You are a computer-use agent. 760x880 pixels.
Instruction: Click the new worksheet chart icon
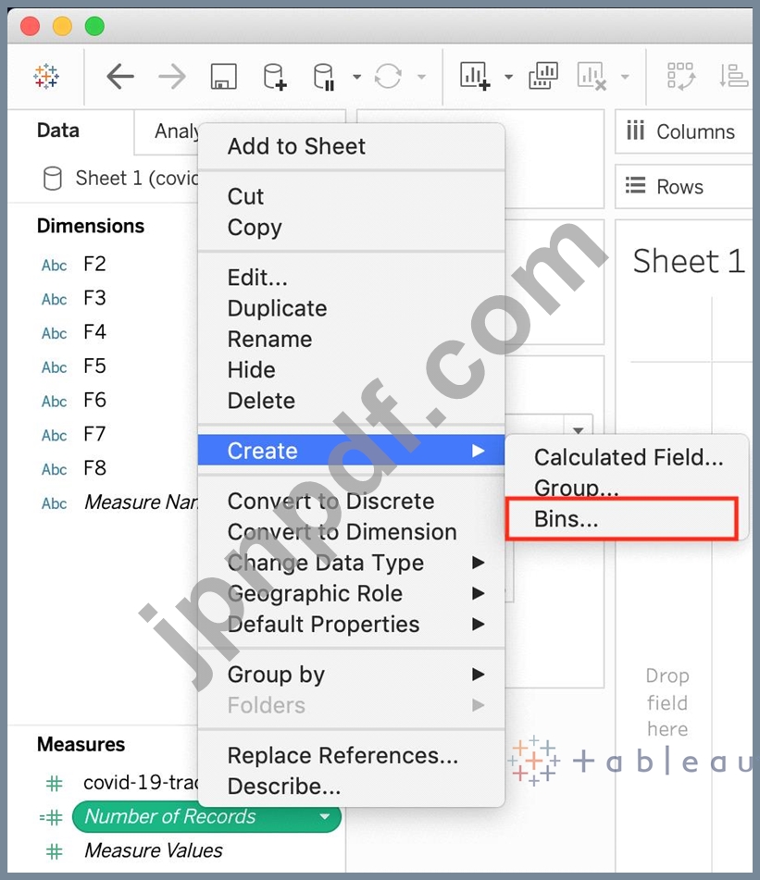(x=475, y=76)
